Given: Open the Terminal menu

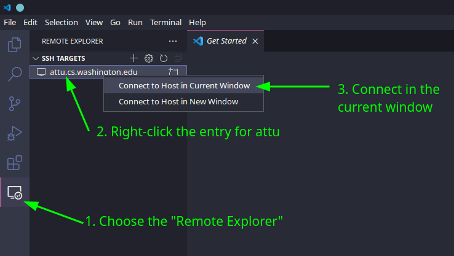Looking at the screenshot, I should point(166,22).
